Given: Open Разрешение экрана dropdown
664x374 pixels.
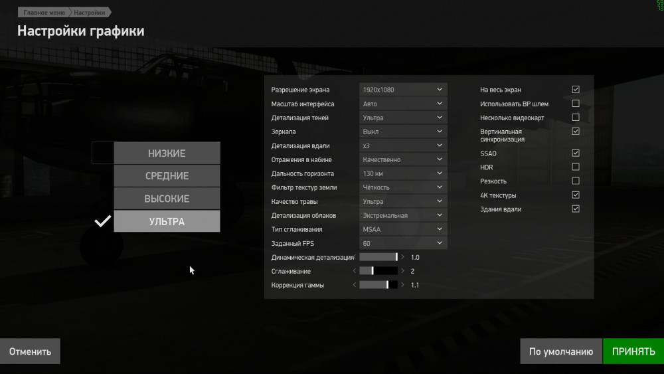Looking at the screenshot, I should (403, 90).
